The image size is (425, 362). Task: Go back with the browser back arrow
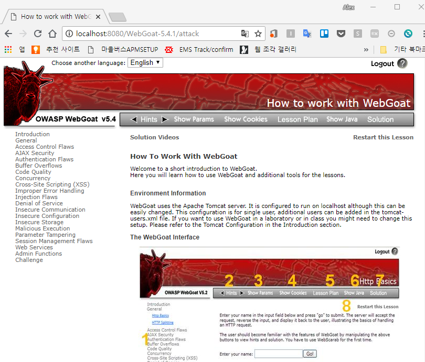tap(8, 34)
